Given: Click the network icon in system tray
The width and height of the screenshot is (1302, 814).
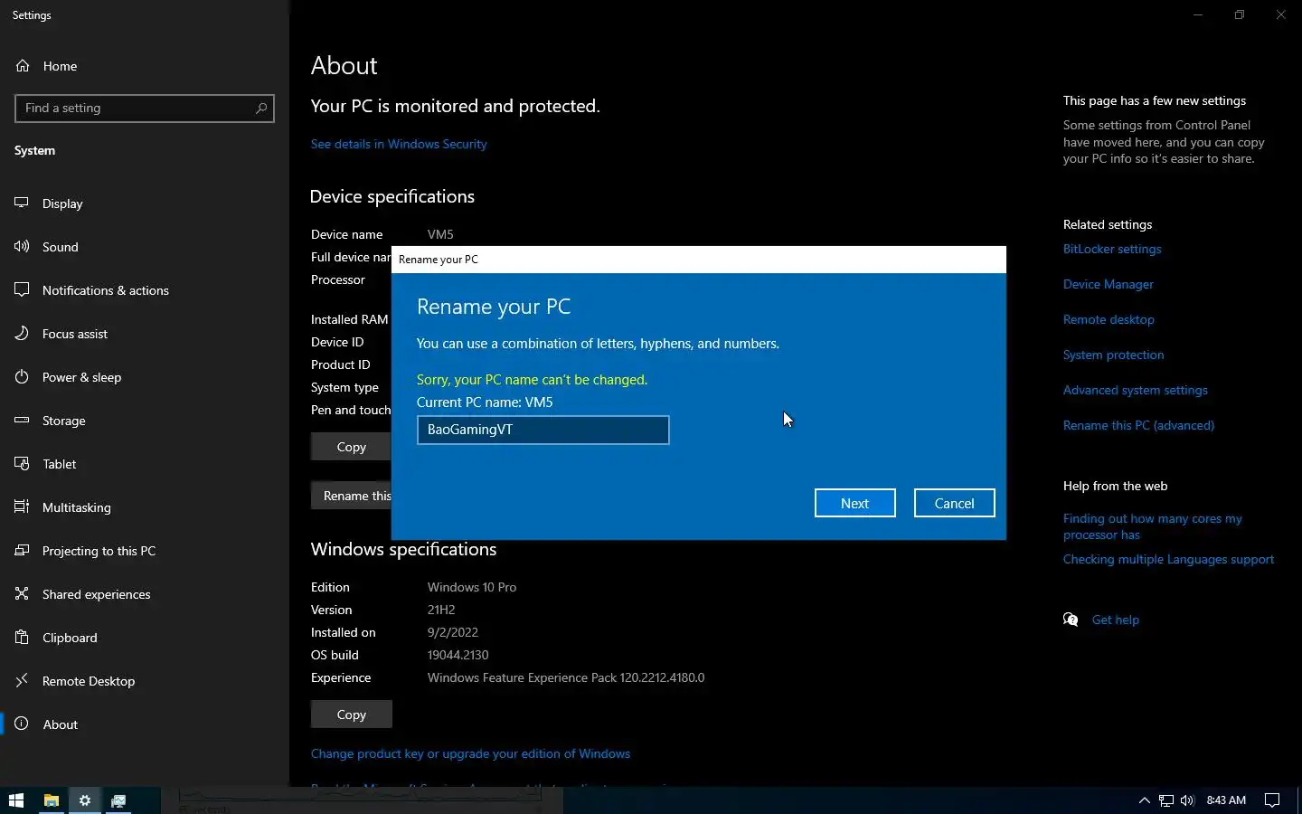Looking at the screenshot, I should [x=1166, y=800].
